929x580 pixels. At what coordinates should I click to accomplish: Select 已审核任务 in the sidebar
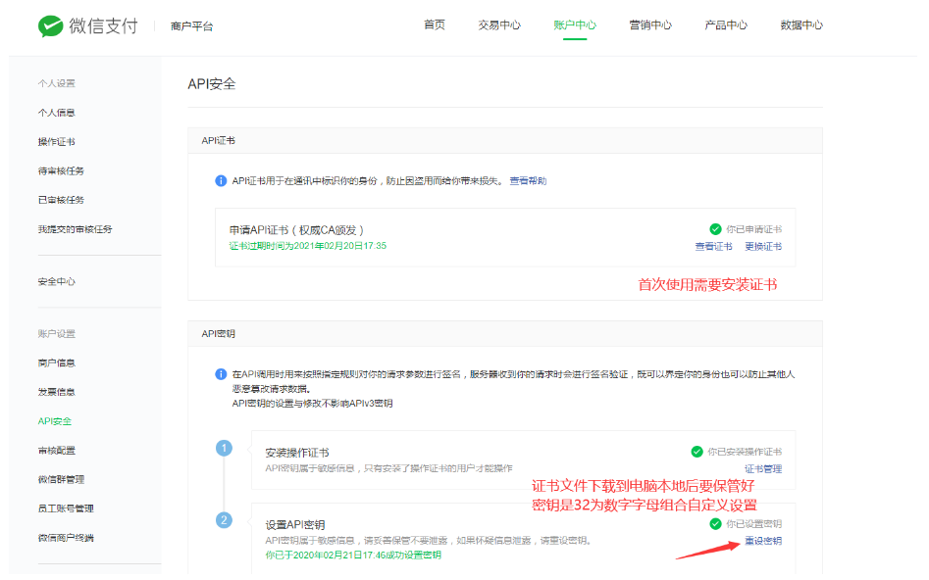coord(61,200)
